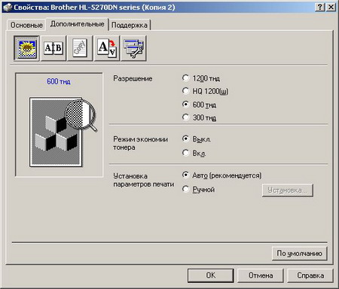Select HQ 1200 resolution option
Image resolution: width=339 pixels, height=289 pixels.
coord(205,91)
